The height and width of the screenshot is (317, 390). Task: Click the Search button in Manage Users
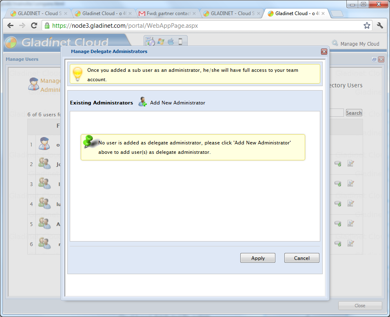(x=354, y=113)
